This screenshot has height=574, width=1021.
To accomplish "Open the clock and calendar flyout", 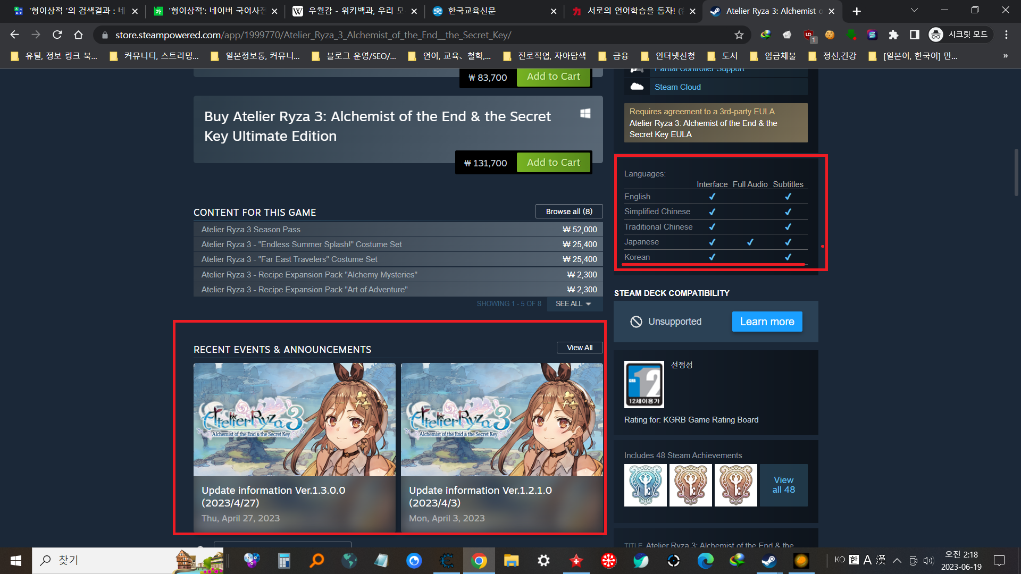I will click(x=961, y=560).
